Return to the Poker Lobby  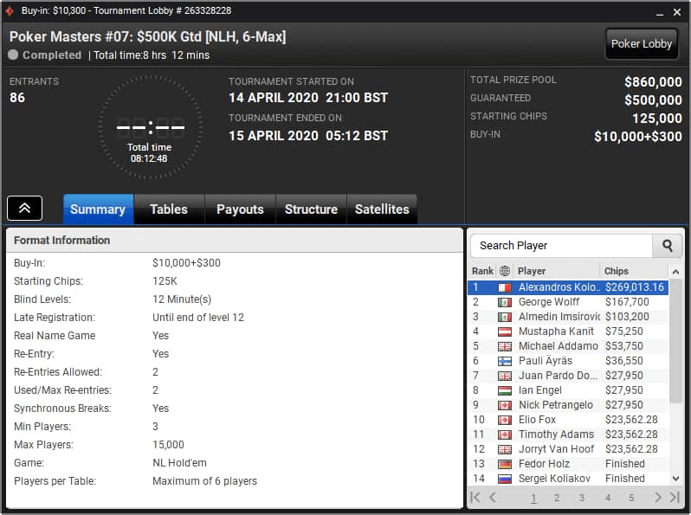pyautogui.click(x=641, y=43)
